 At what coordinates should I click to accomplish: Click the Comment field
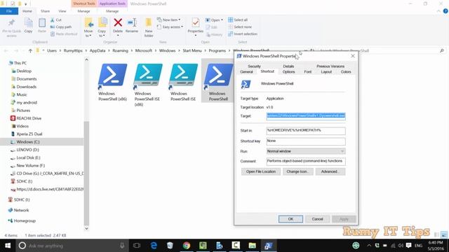click(306, 161)
